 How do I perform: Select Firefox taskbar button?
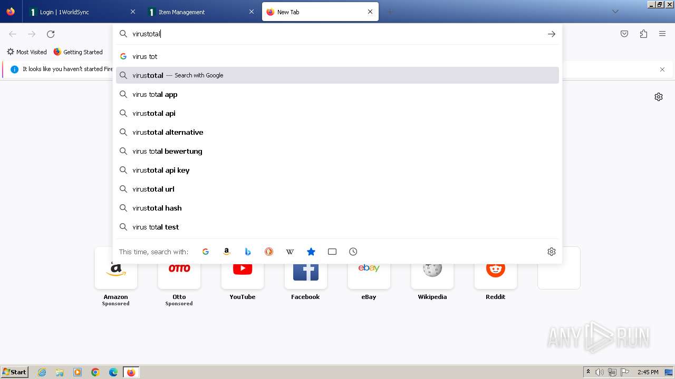(131, 372)
